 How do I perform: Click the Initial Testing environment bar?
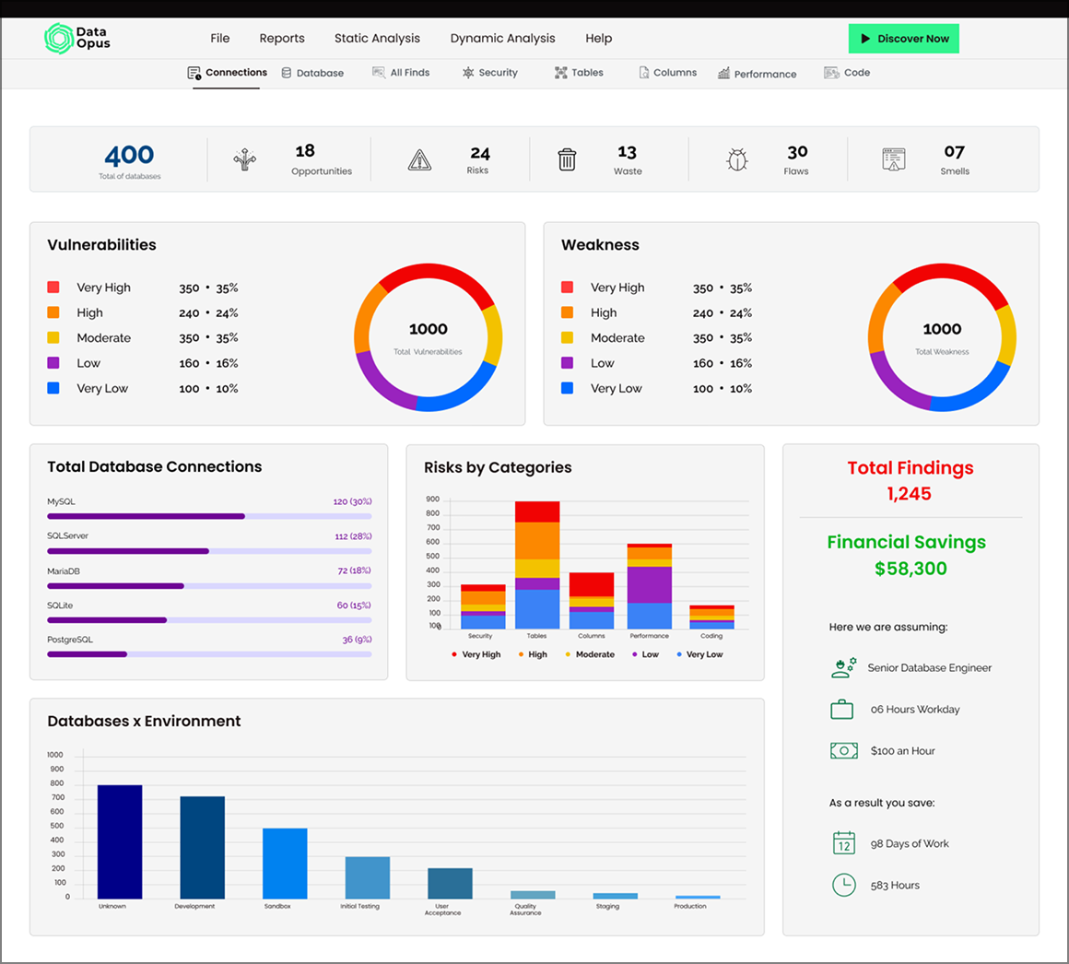pos(368,878)
